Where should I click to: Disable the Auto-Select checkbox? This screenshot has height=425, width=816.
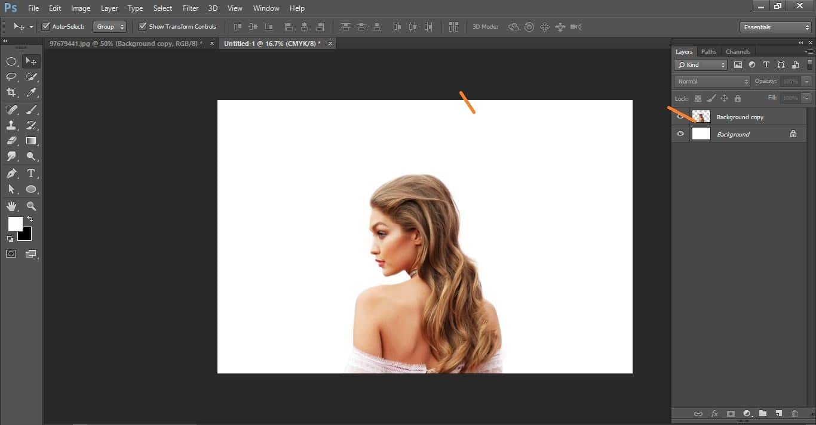[45, 26]
